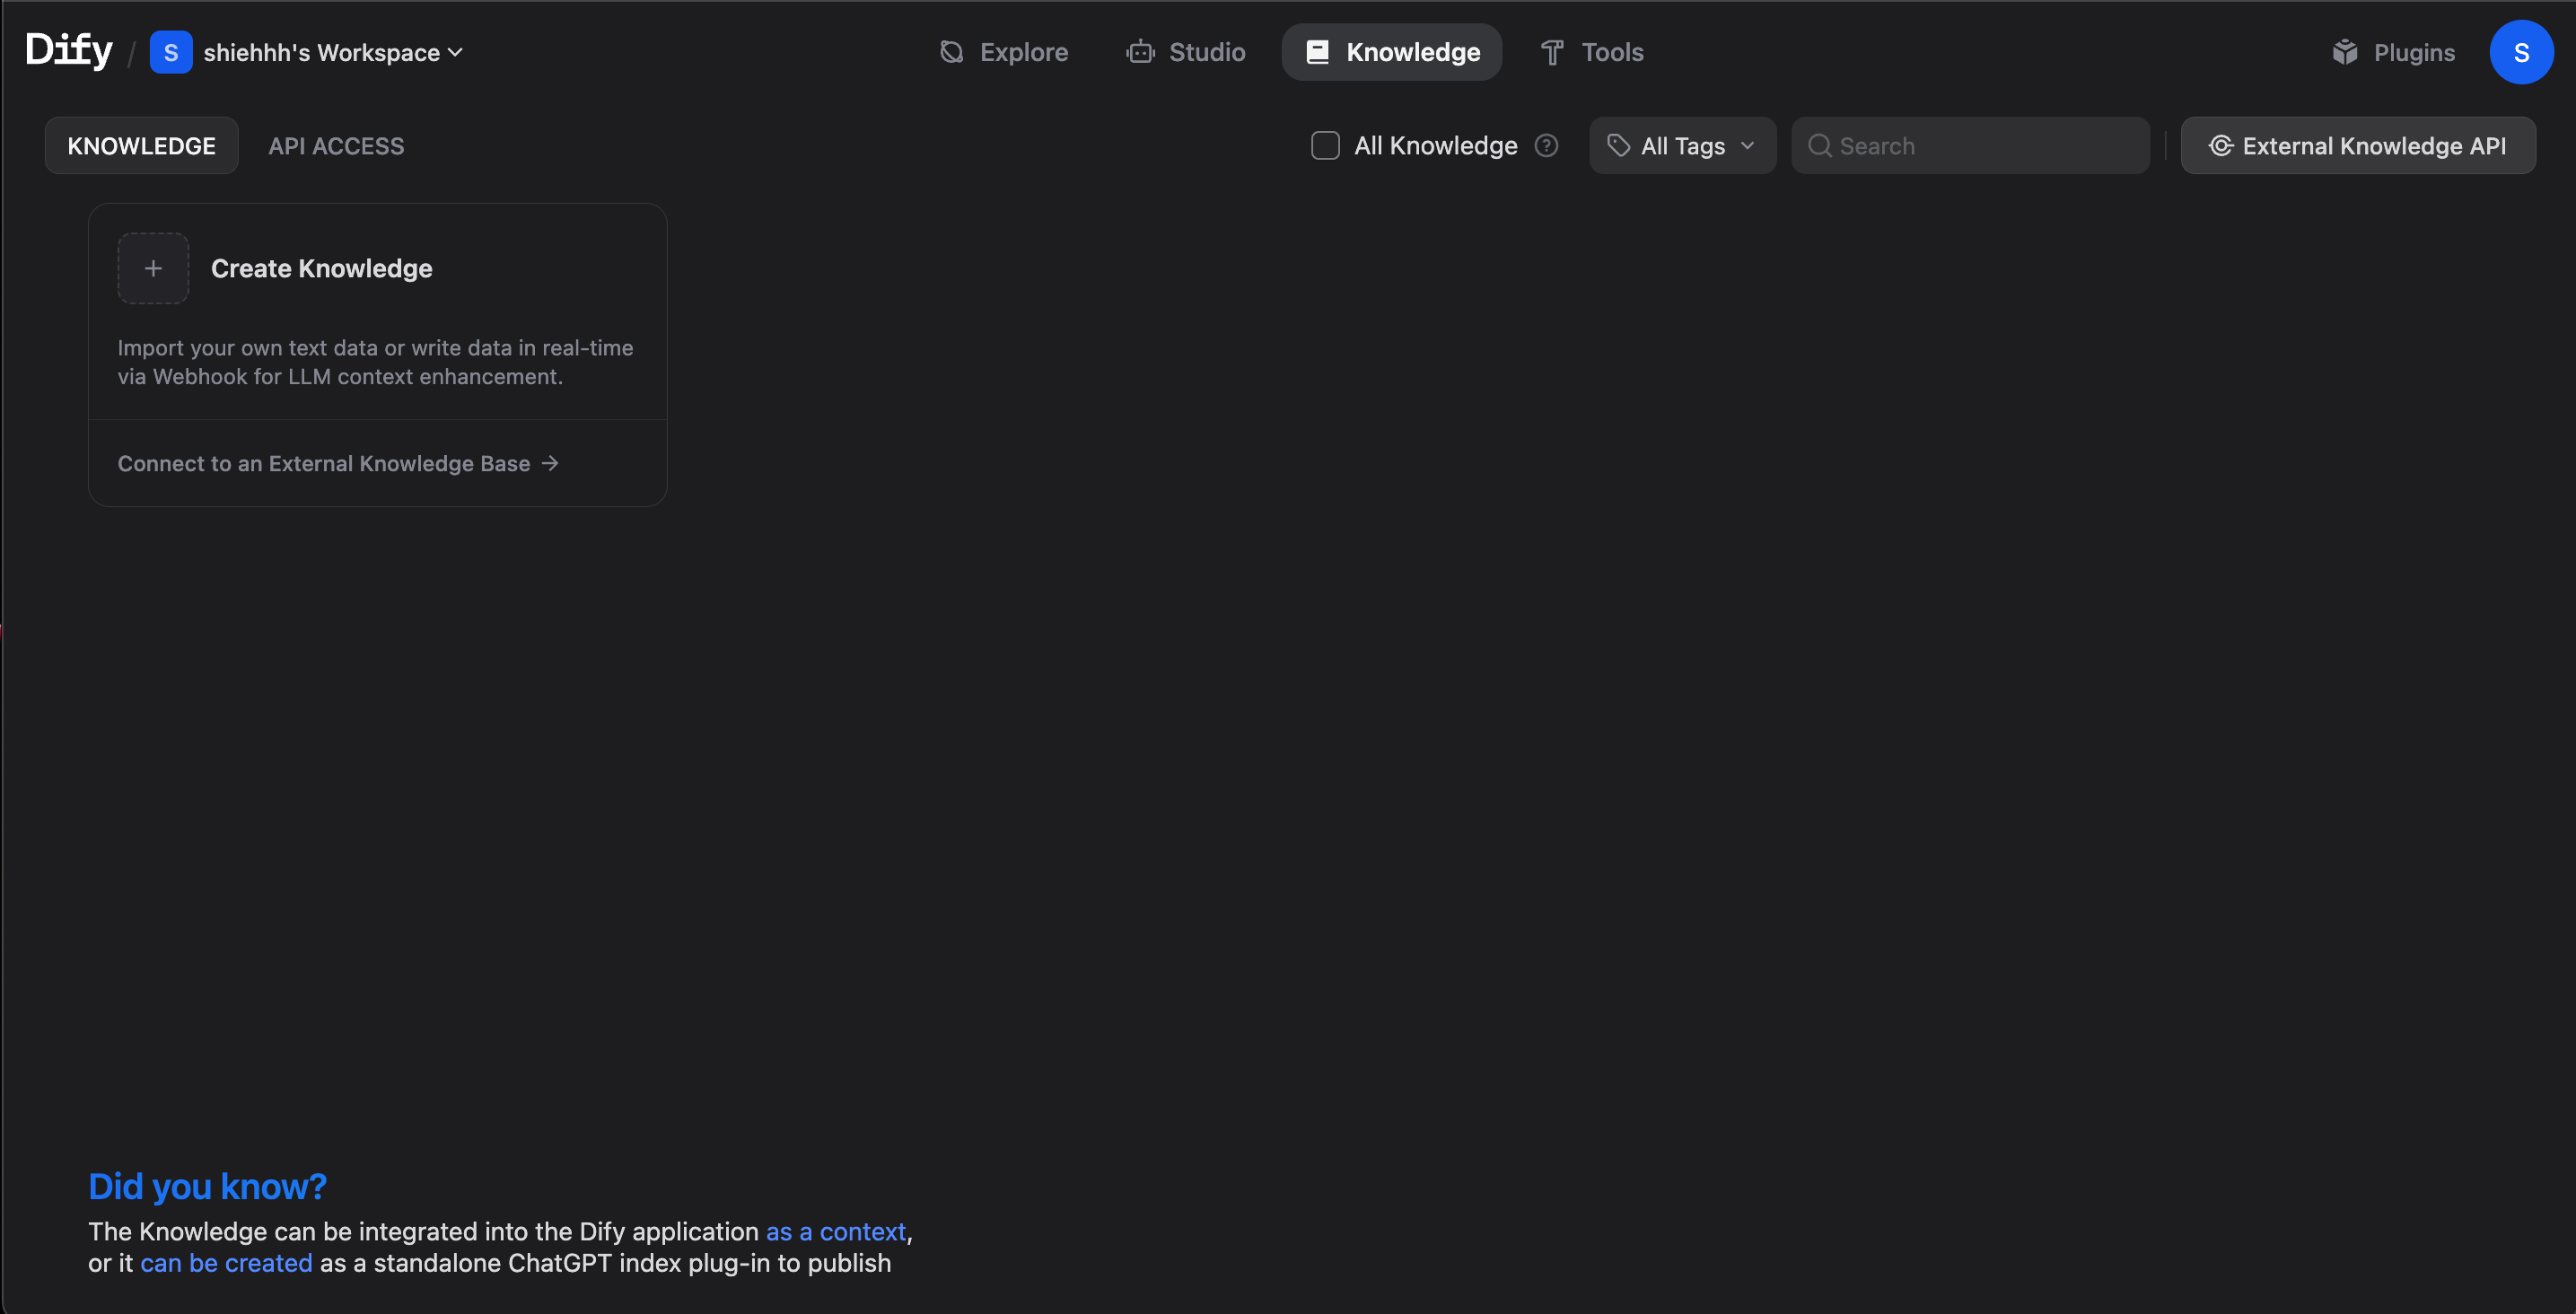Click the All Knowledge help icon
2576x1314 pixels.
(x=1546, y=146)
